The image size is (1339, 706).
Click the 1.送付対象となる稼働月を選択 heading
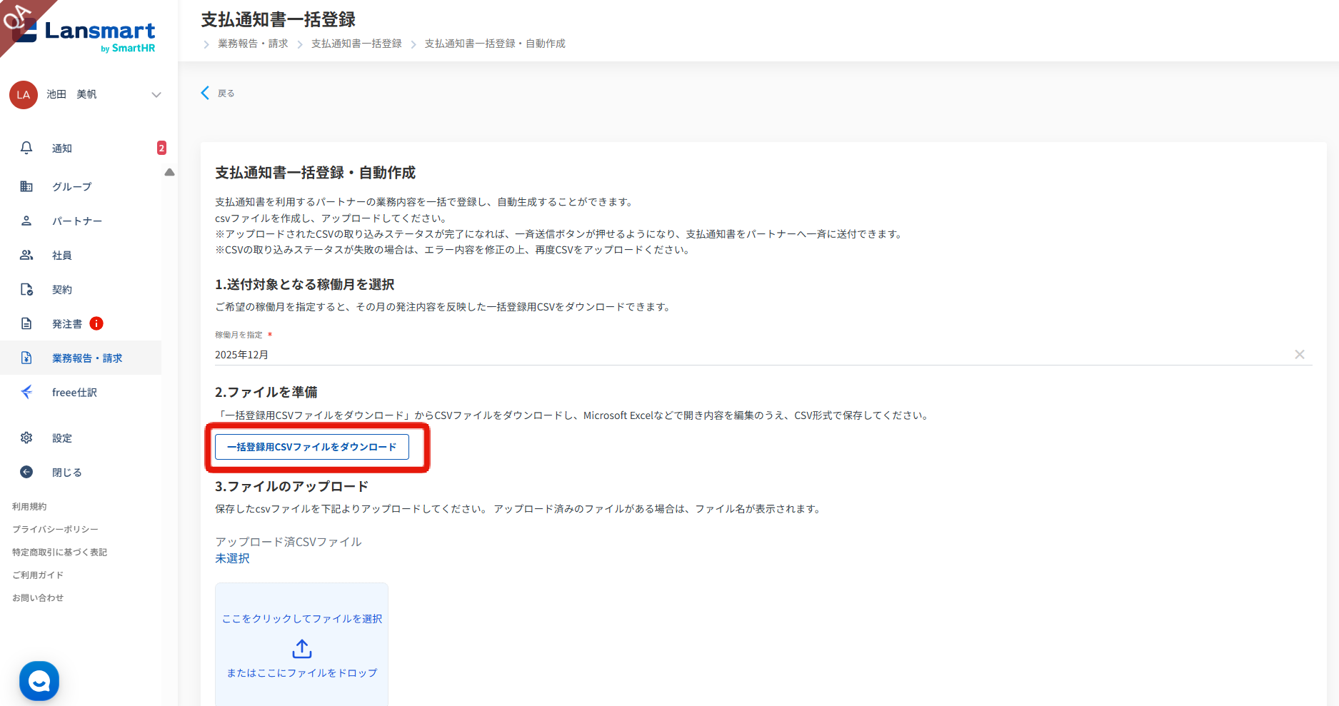point(305,285)
